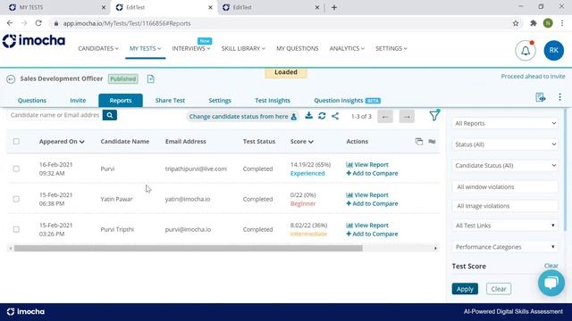The height and width of the screenshot is (321, 572).
Task: Open the SETTINGS top menu
Action: point(391,48)
